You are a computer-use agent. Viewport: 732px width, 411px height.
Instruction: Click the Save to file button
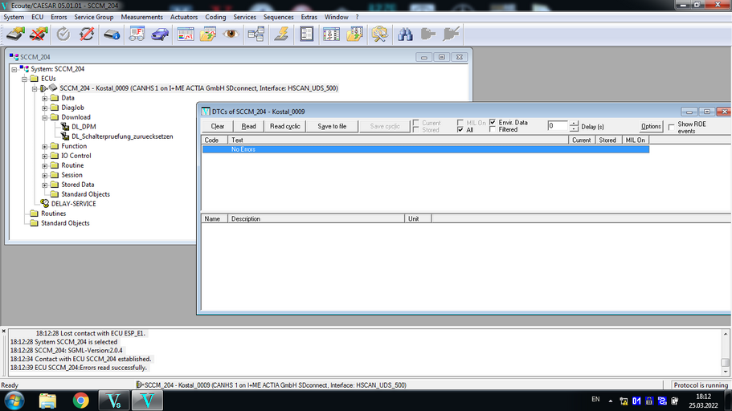(332, 126)
